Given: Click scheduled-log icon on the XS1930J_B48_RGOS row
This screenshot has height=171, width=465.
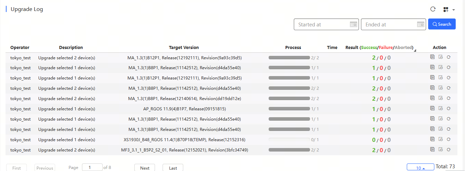Looking at the screenshot, I should pyautogui.click(x=441, y=140).
